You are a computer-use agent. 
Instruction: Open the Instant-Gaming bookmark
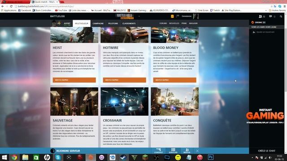pyautogui.click(x=138, y=10)
